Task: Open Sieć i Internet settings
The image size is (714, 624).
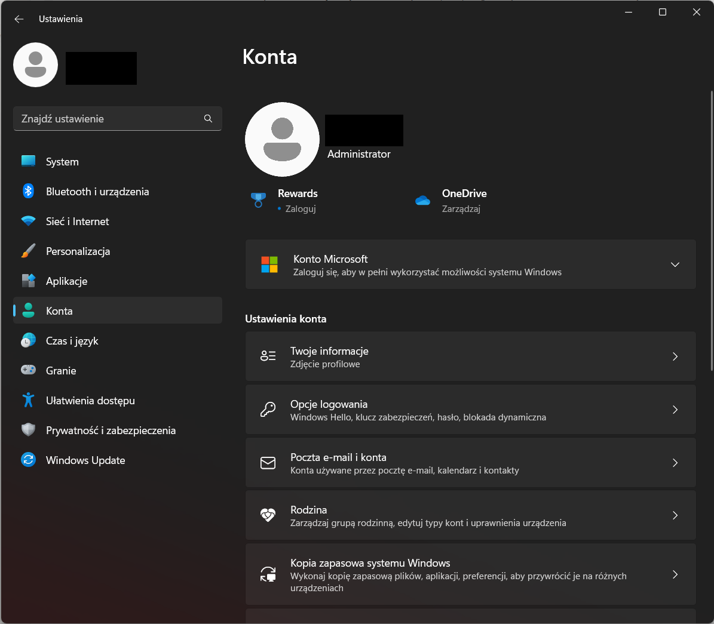Action: [x=77, y=221]
